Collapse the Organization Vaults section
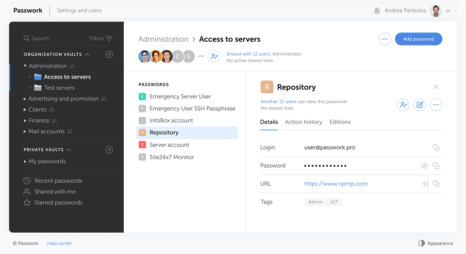The width and height of the screenshot is (466, 254). click(87, 54)
